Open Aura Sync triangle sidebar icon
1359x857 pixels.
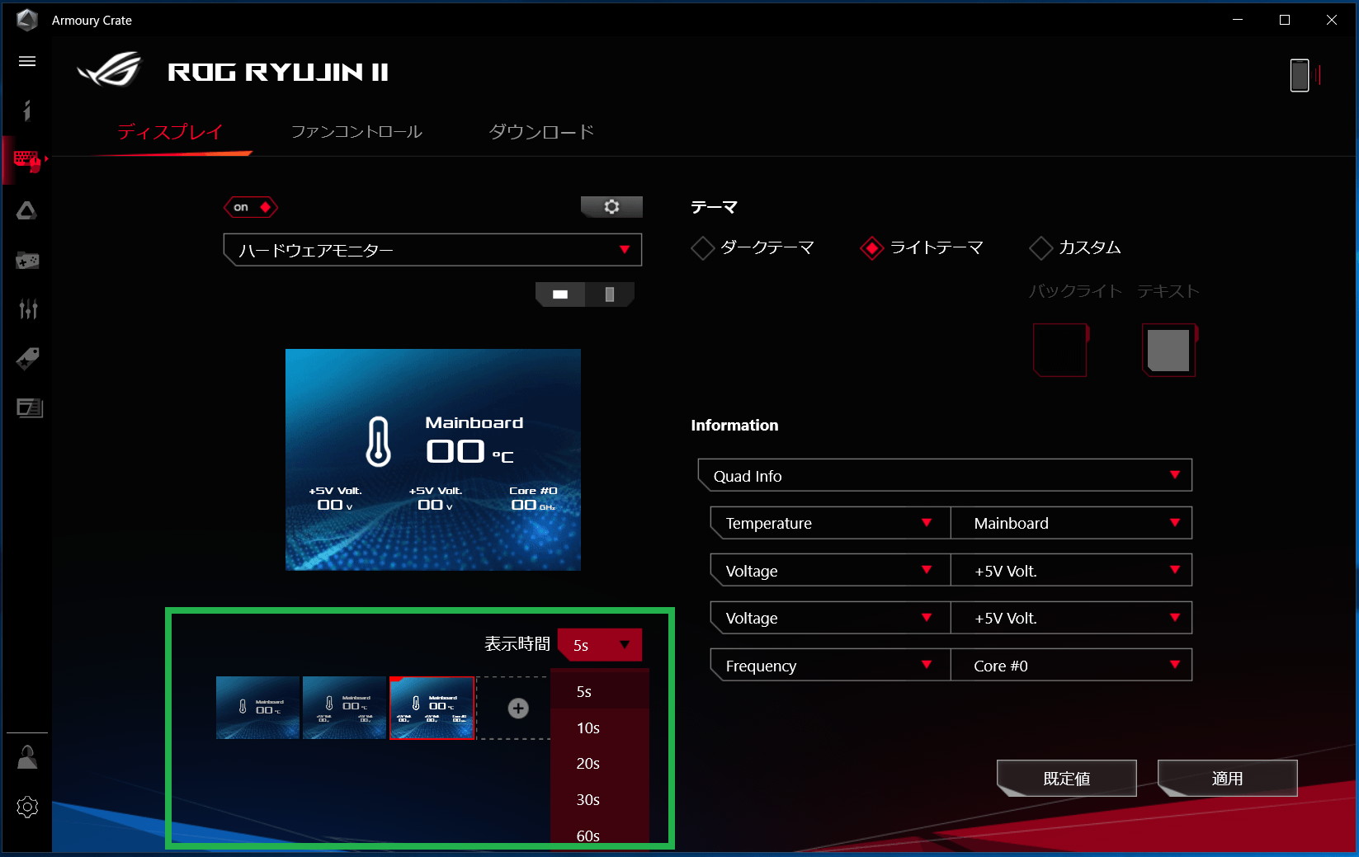click(27, 210)
